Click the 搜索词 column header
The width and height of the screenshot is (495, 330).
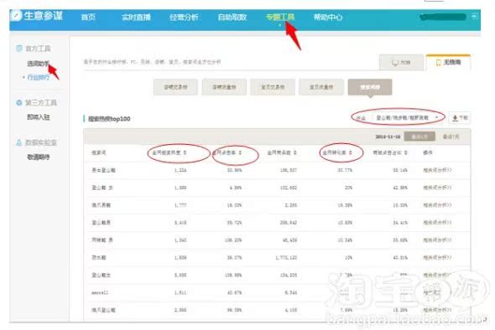[x=98, y=153]
